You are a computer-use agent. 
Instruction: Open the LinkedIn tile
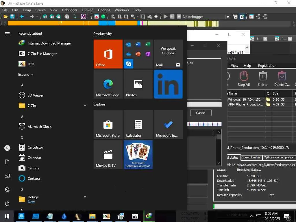click(x=168, y=84)
